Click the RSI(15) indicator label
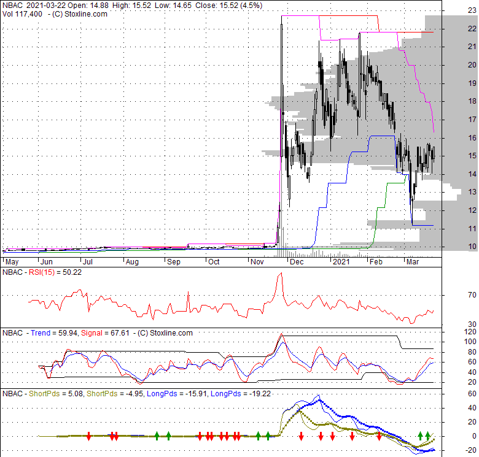This screenshot has width=479, height=457. coord(42,272)
